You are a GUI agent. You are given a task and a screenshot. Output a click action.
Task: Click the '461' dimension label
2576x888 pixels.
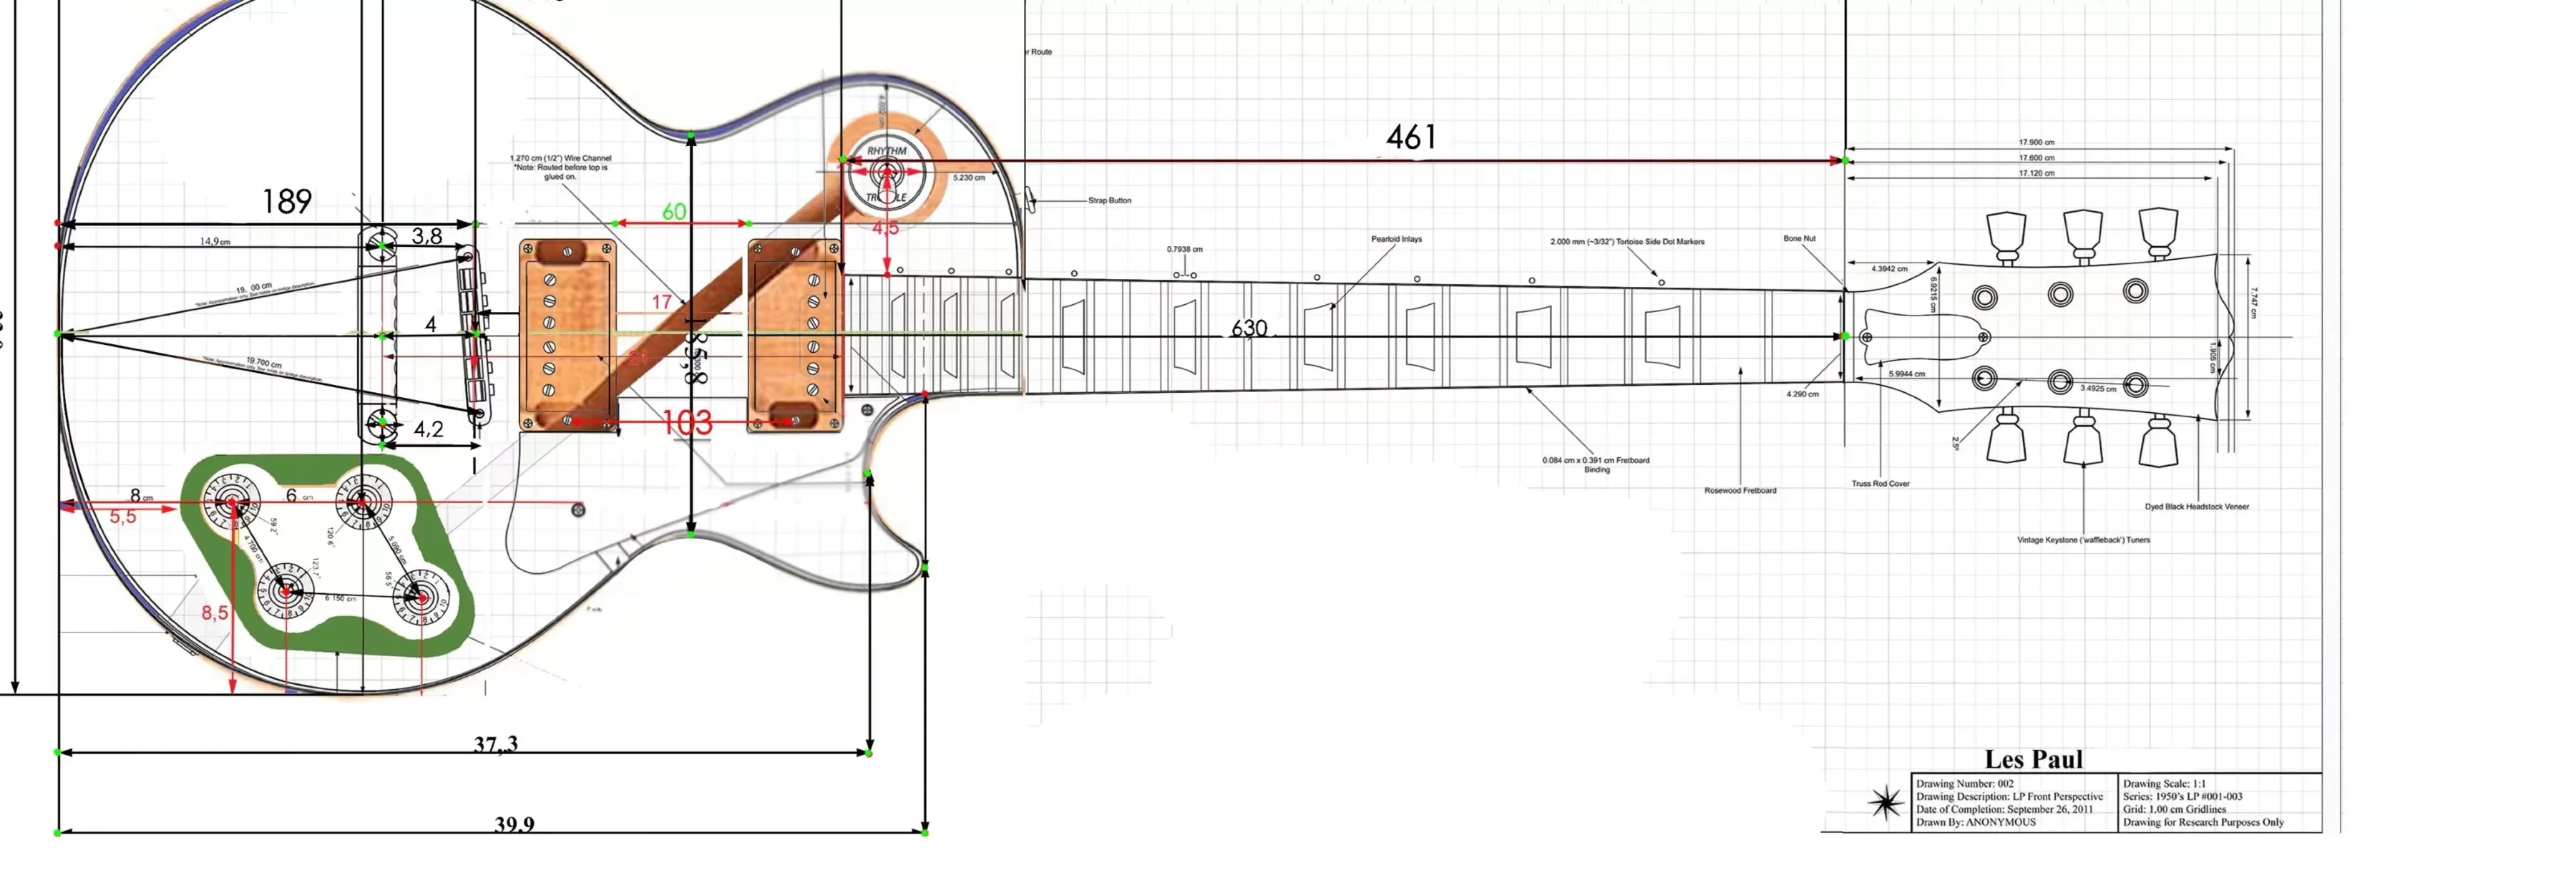point(1412,137)
